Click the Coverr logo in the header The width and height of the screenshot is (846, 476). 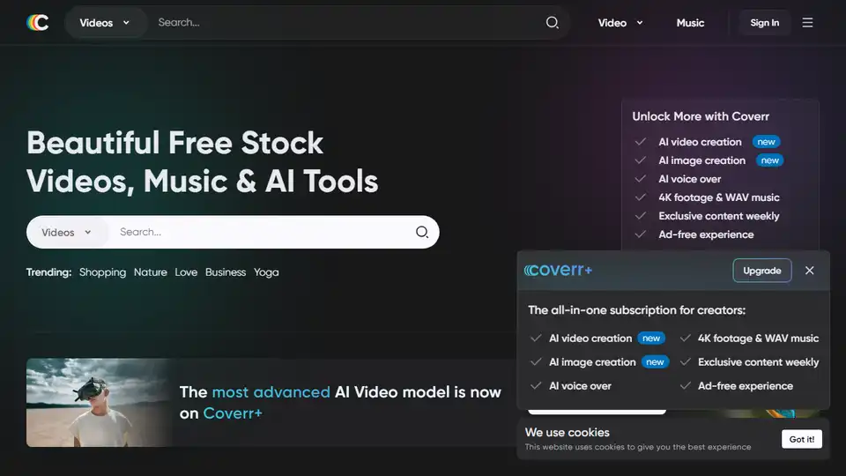(x=38, y=23)
